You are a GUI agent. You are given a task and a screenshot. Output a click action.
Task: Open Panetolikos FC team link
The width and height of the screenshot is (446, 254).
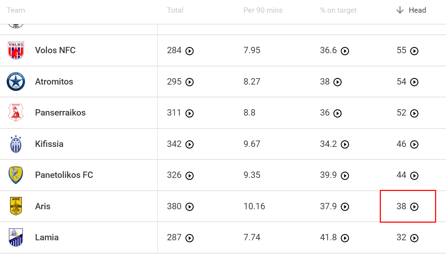[x=64, y=175]
